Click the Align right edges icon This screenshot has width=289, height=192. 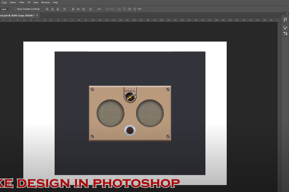[58, 9]
